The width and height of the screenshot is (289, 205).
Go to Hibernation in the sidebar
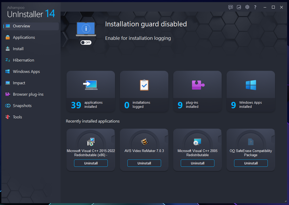pyautogui.click(x=23, y=60)
